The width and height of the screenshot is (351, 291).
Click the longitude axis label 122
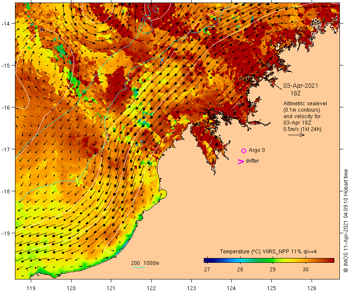point(152,288)
